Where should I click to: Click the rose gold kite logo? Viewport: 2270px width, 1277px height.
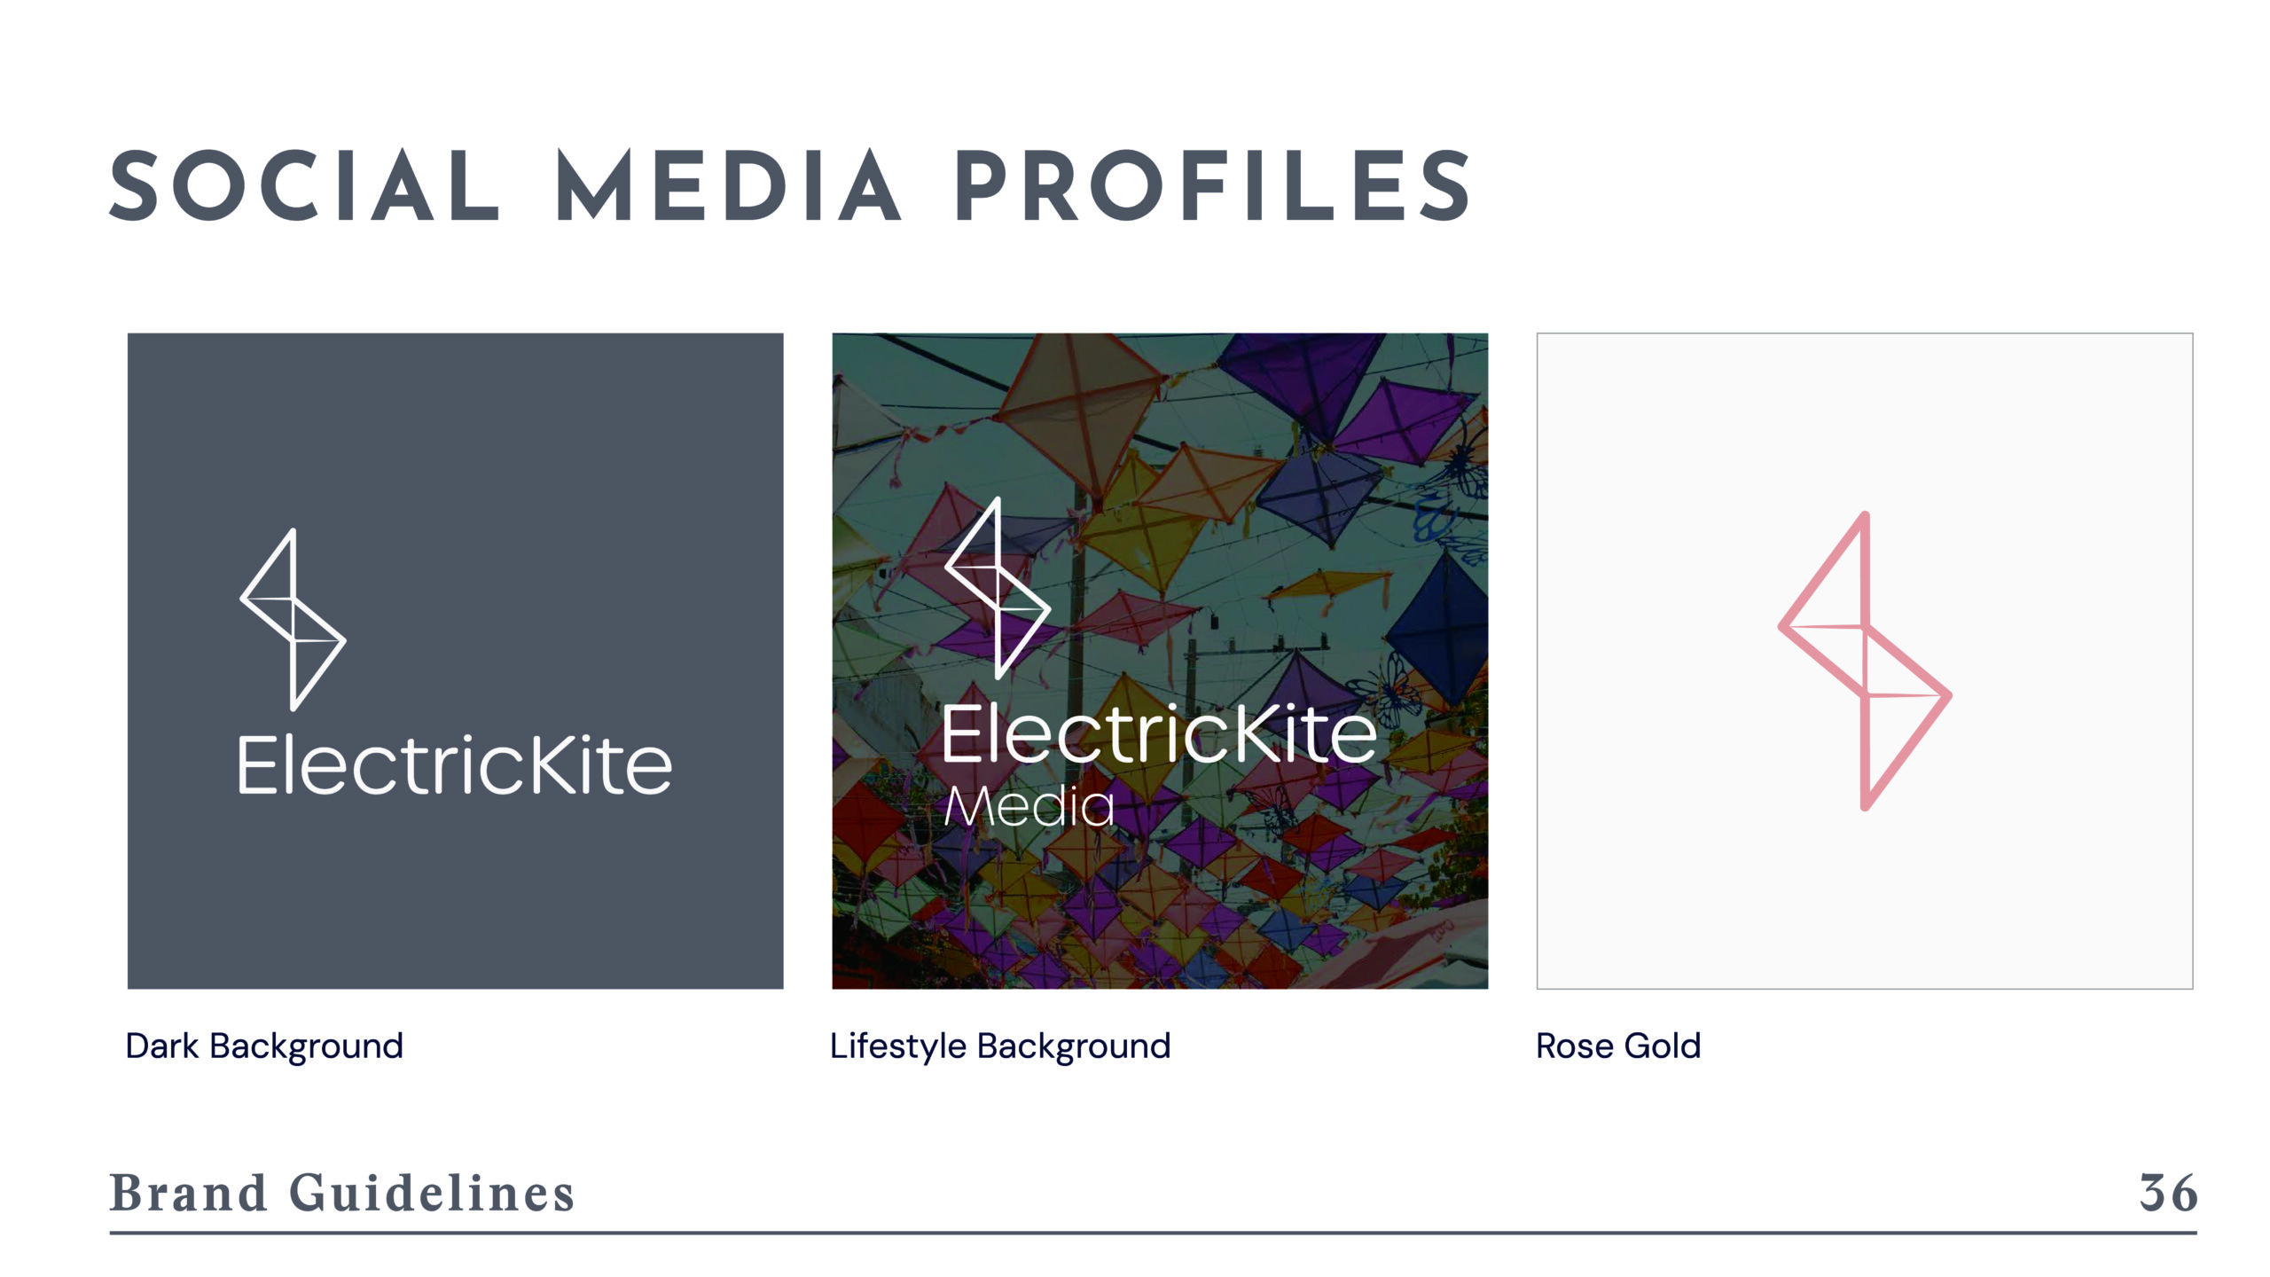[x=1865, y=661]
